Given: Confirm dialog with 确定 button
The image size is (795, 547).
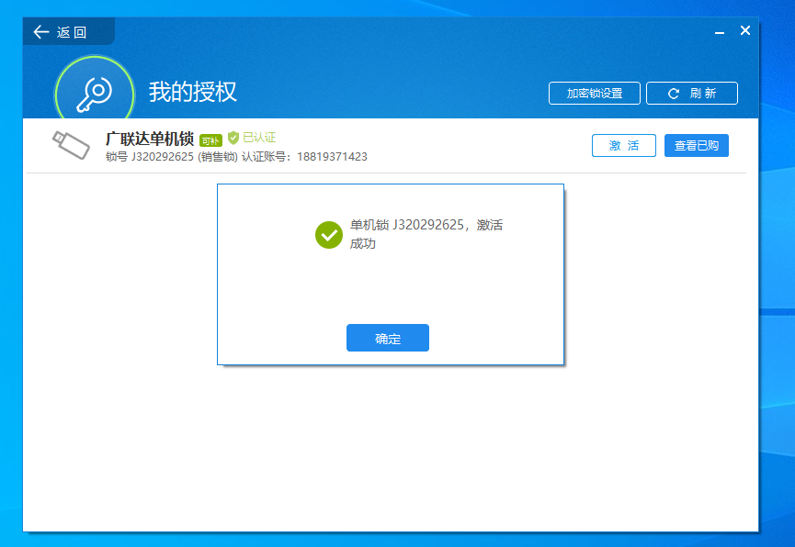Looking at the screenshot, I should tap(387, 338).
